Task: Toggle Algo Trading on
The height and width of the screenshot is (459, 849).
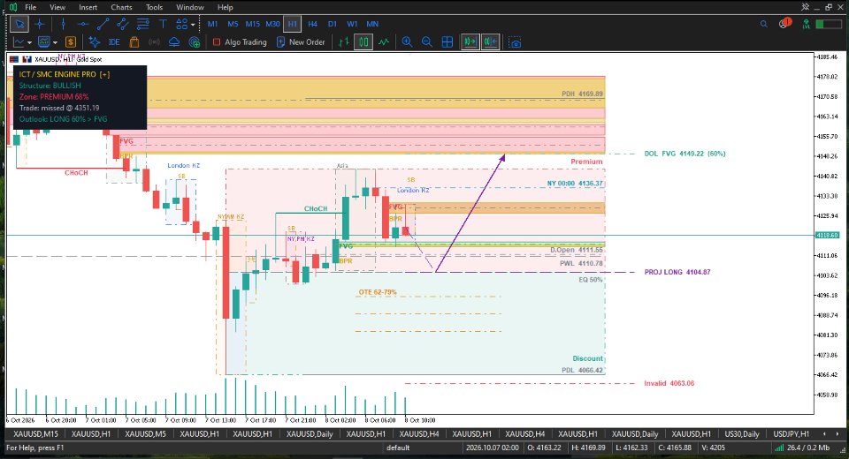Action: tap(240, 42)
